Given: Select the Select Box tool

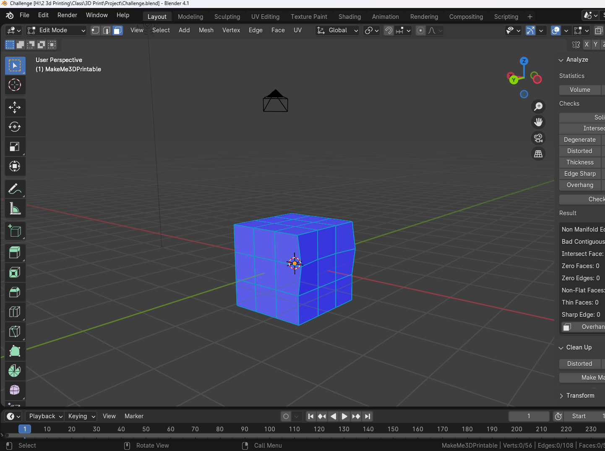Looking at the screenshot, I should (15, 66).
